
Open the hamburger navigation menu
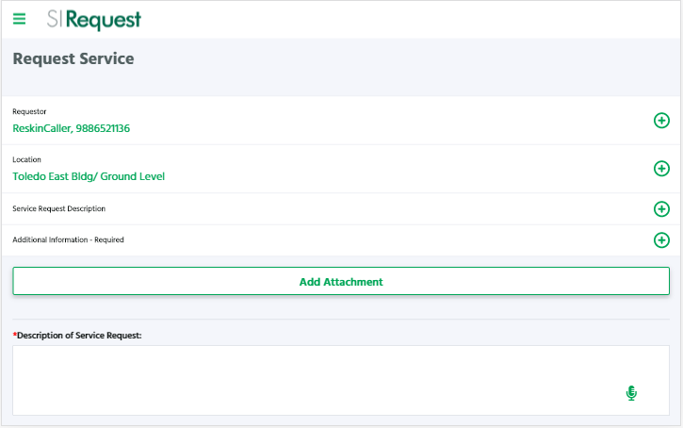[x=20, y=18]
